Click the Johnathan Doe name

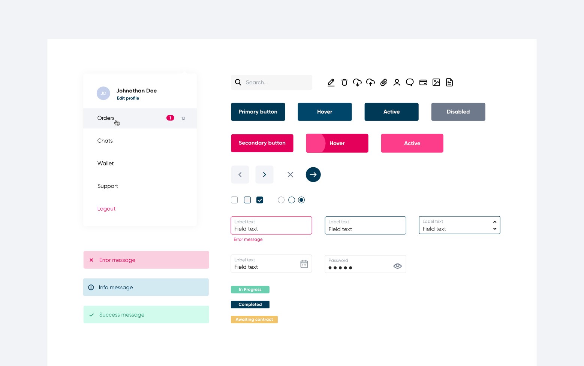[x=136, y=91]
